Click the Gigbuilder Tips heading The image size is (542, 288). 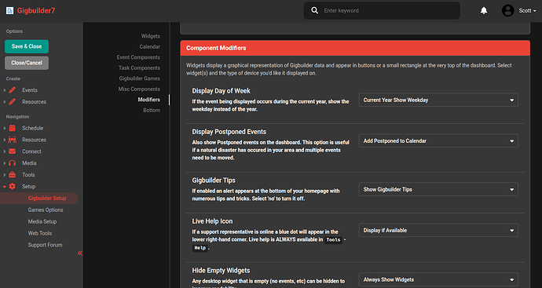click(x=214, y=180)
